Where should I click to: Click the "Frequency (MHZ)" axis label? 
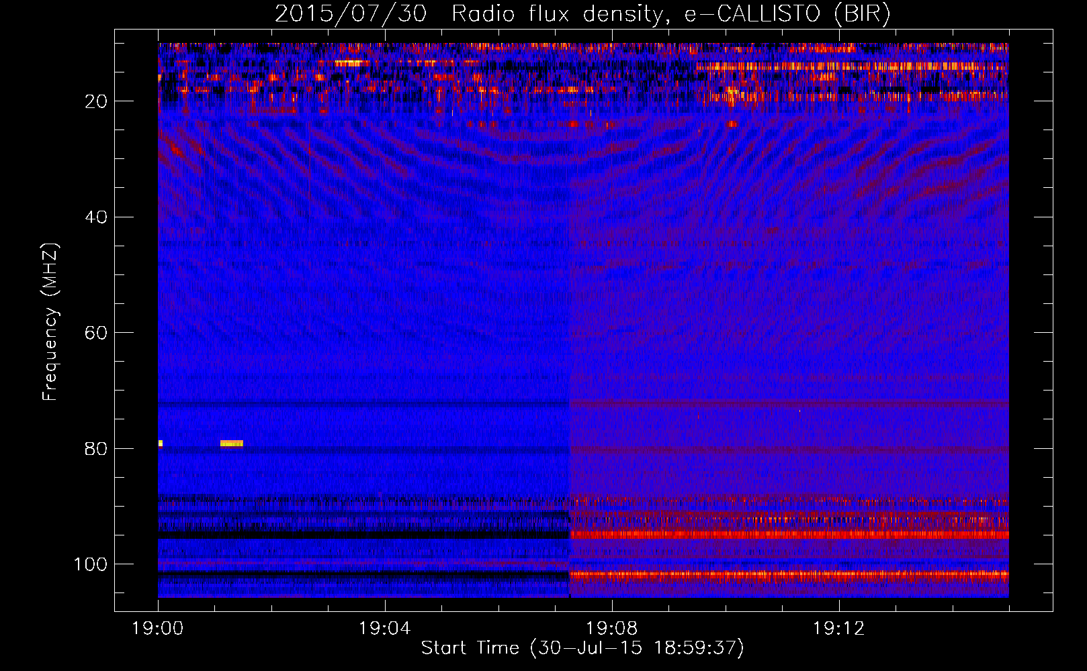(50, 322)
